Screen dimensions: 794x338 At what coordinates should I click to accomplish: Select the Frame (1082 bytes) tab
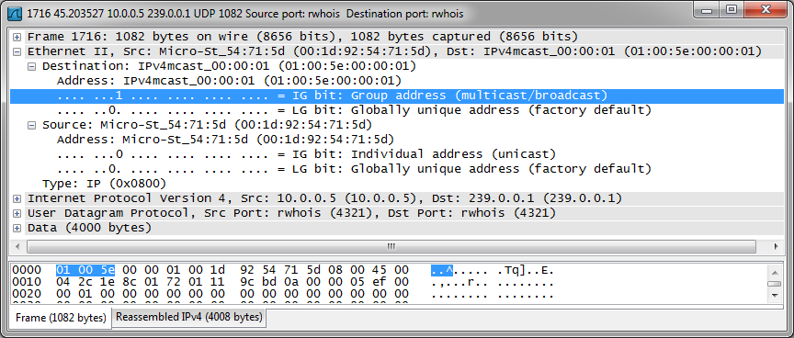coord(61,319)
